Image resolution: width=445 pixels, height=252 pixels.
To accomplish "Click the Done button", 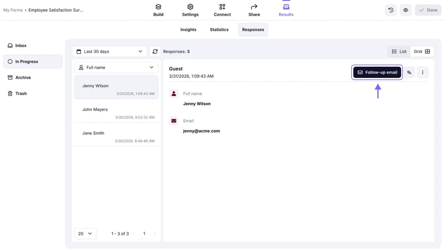I will 428,10.
